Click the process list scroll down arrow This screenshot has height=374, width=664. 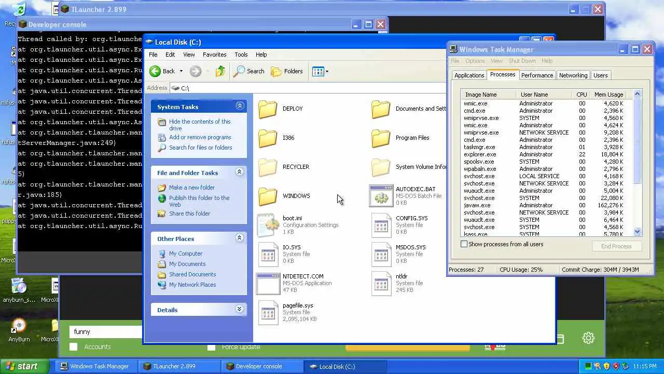pos(638,232)
